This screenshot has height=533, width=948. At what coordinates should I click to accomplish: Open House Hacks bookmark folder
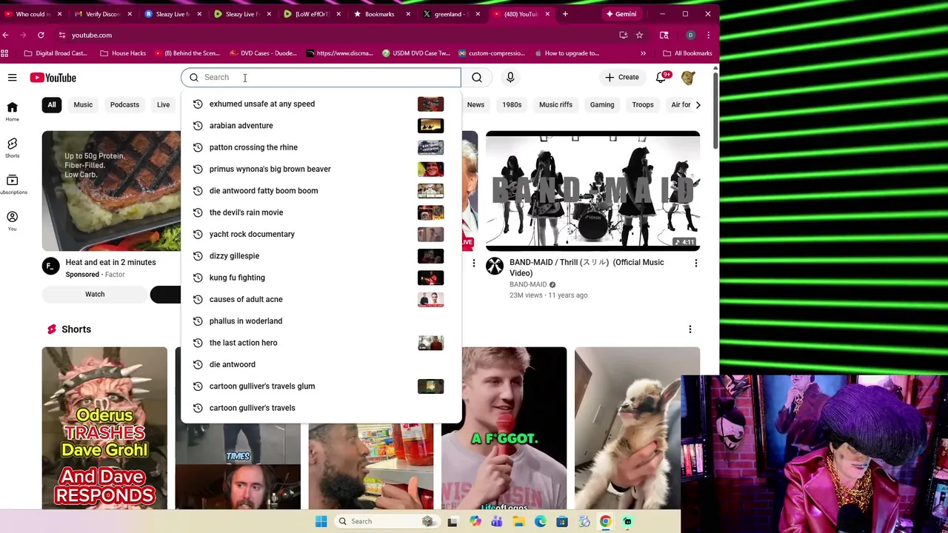click(122, 53)
